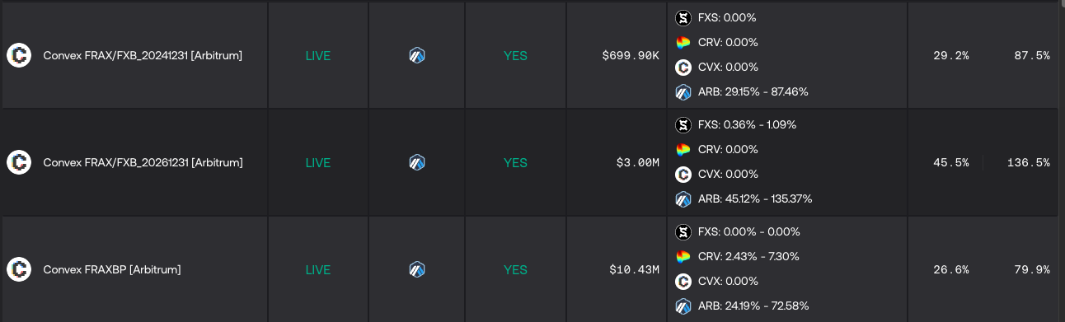Click the FXS token icon showing 0.36% - 1.09%

[x=683, y=125]
